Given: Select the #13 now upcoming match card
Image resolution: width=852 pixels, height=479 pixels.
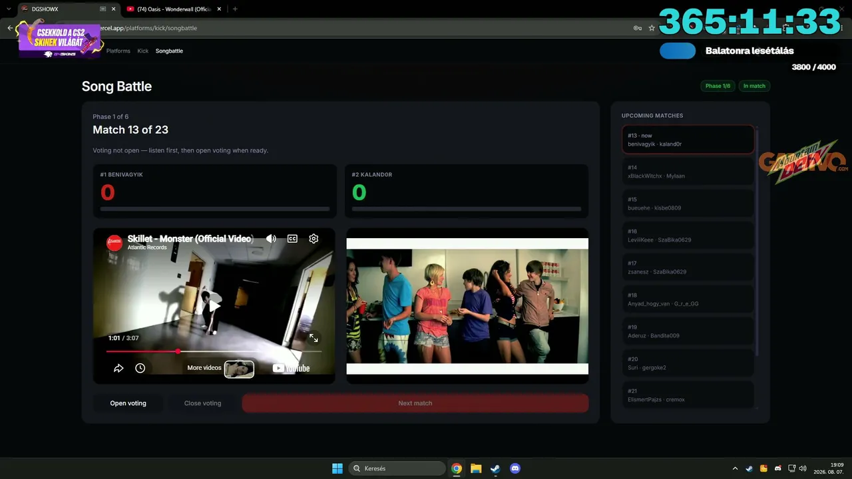Looking at the screenshot, I should click(x=688, y=140).
